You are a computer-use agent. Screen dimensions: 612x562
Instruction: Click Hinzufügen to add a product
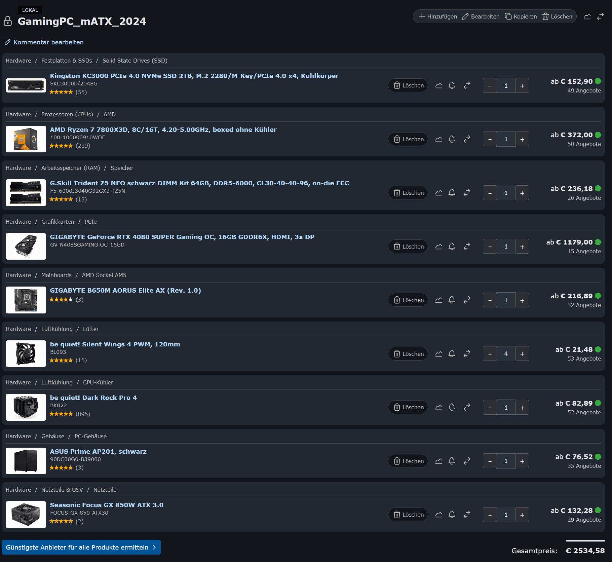(437, 16)
